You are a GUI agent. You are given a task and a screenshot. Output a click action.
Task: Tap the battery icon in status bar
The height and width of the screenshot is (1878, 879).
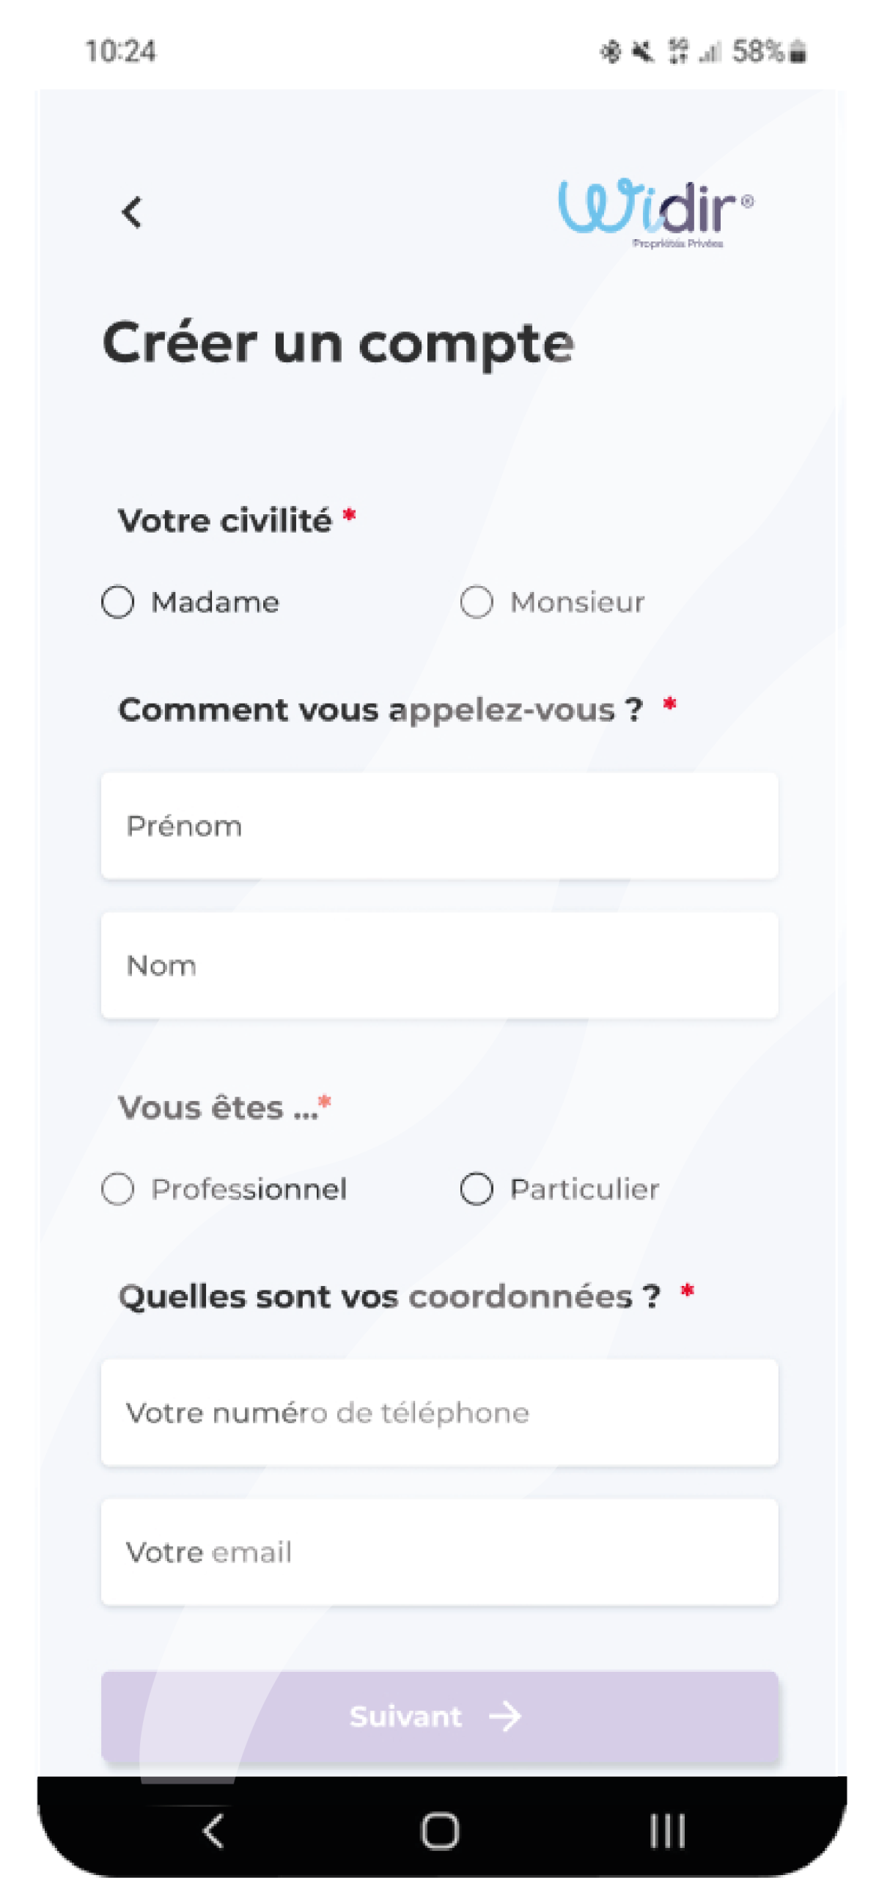799,52
